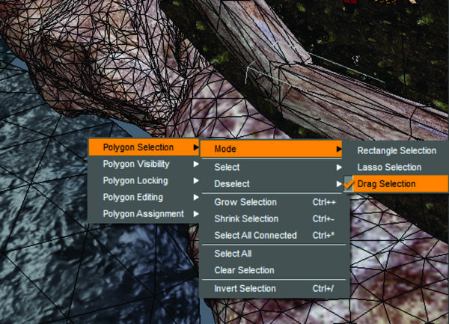Image resolution: width=449 pixels, height=324 pixels.
Task: Open the Polygon Selection submenu
Action: 144,147
